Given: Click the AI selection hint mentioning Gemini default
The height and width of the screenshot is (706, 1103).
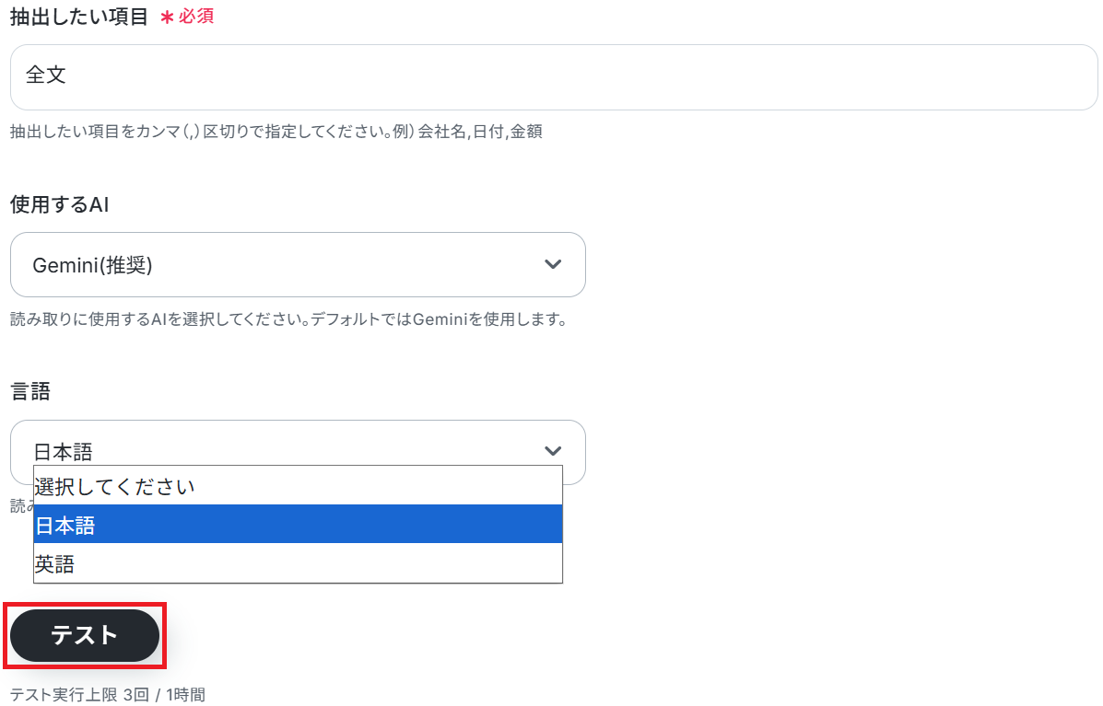Looking at the screenshot, I should (x=287, y=319).
